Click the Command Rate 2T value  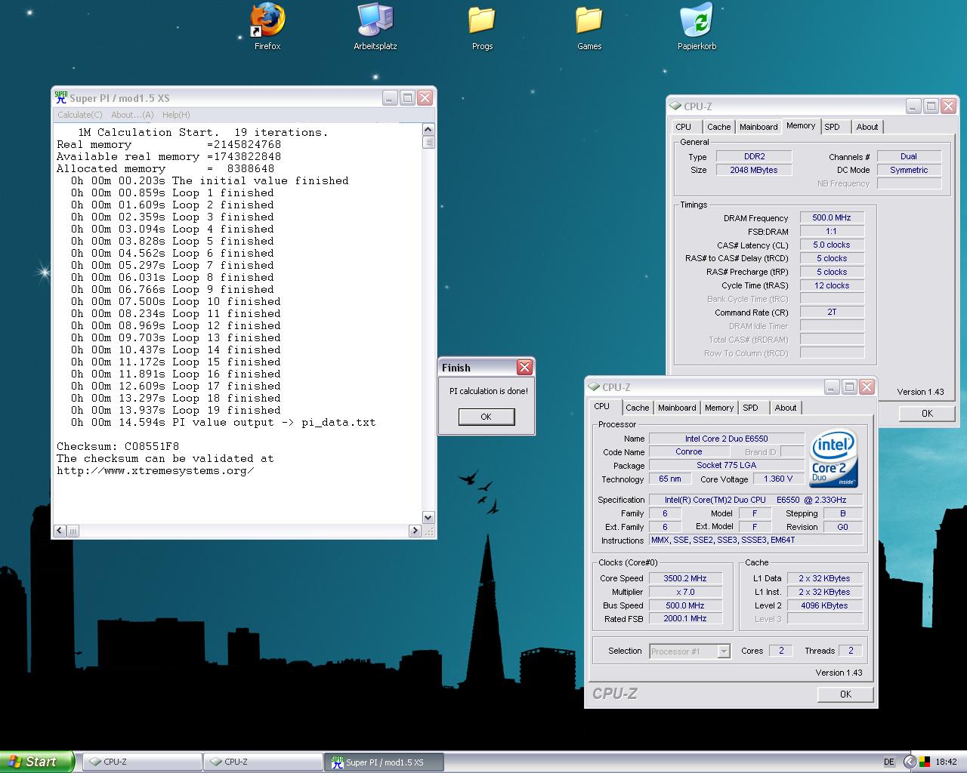coord(832,312)
